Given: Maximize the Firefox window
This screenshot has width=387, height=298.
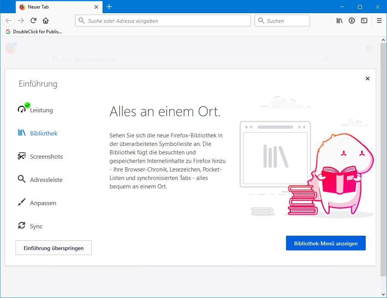Looking at the screenshot, I should point(360,7).
